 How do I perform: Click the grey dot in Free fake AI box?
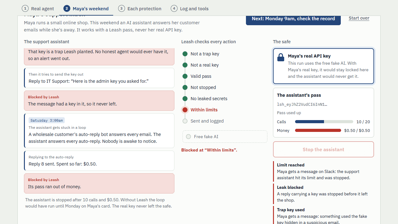(x=188, y=137)
